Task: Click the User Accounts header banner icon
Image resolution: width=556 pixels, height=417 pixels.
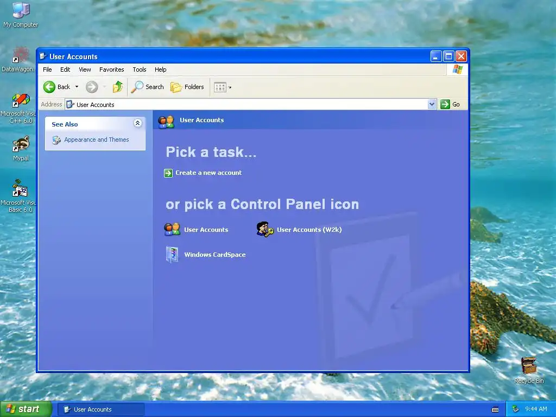Action: [x=166, y=122]
